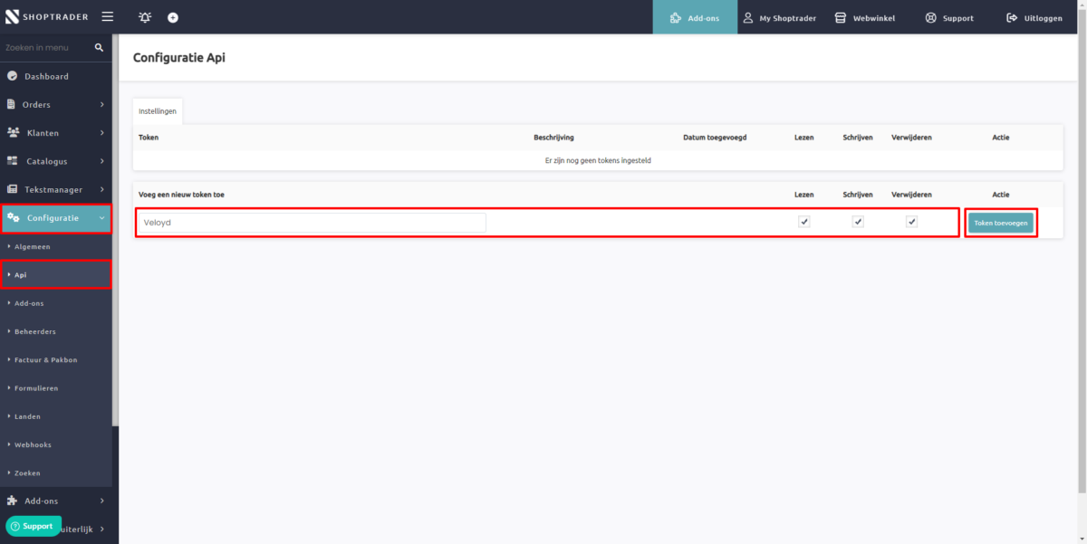Click the Token toevoegen button
The image size is (1087, 544).
tap(1001, 223)
